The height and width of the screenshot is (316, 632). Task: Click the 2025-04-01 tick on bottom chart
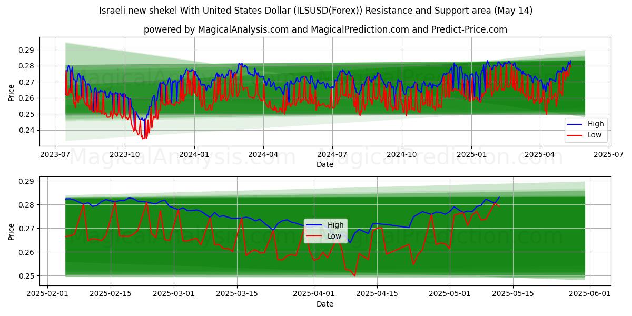(313, 295)
